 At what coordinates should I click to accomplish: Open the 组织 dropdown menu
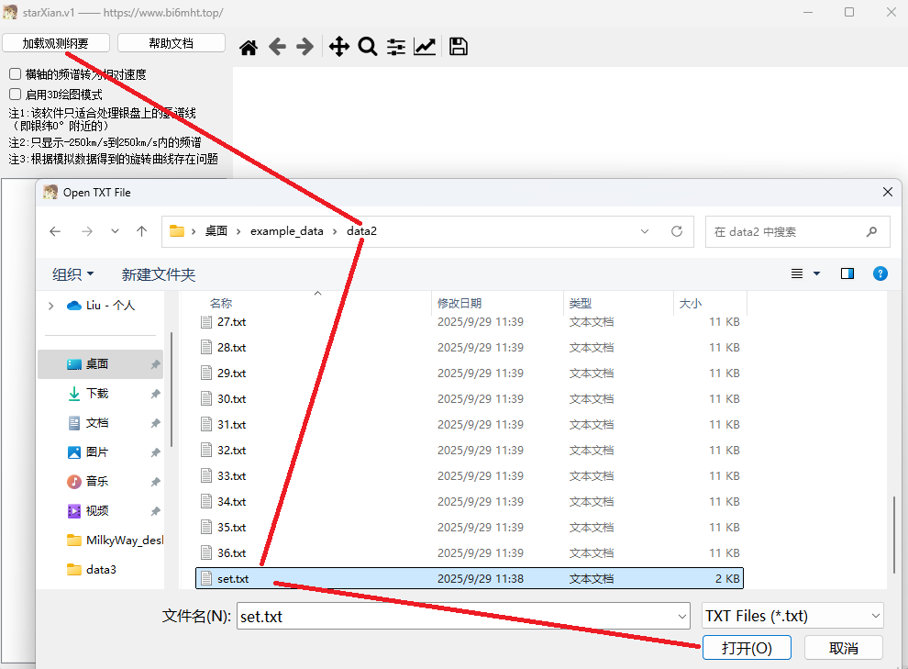pos(73,274)
